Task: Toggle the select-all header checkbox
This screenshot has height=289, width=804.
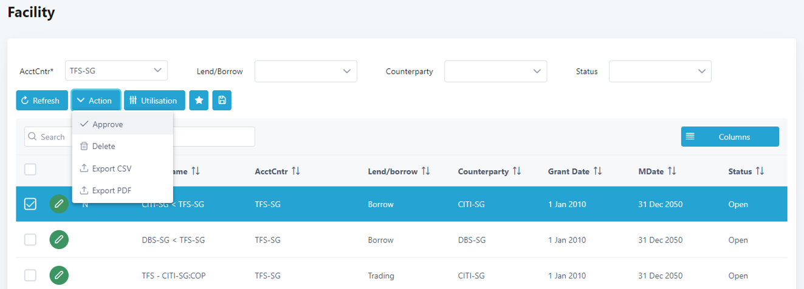Action: click(x=30, y=170)
